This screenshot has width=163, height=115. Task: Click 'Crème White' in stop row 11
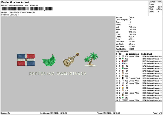(x=134, y=81)
